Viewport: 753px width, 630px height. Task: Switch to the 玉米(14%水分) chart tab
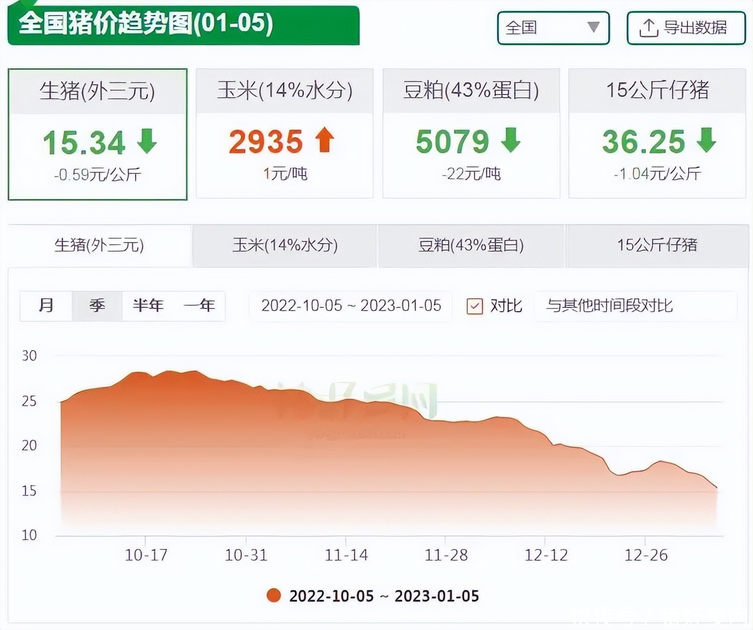click(x=285, y=245)
